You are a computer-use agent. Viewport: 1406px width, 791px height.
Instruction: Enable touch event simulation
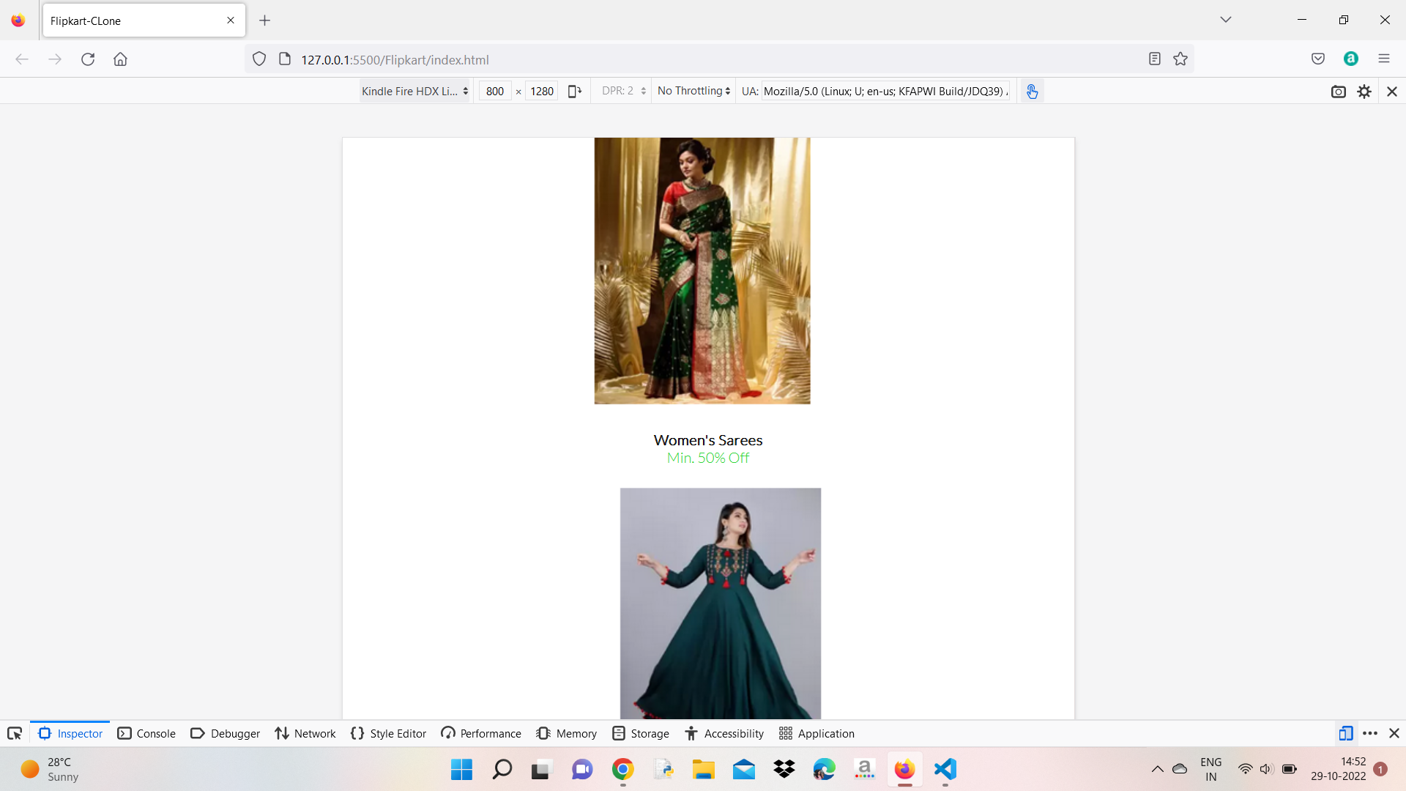tap(1033, 91)
